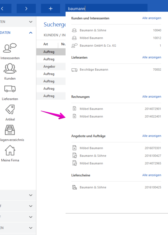Open invoice Möbel Baumann 2014072901

[116, 109]
